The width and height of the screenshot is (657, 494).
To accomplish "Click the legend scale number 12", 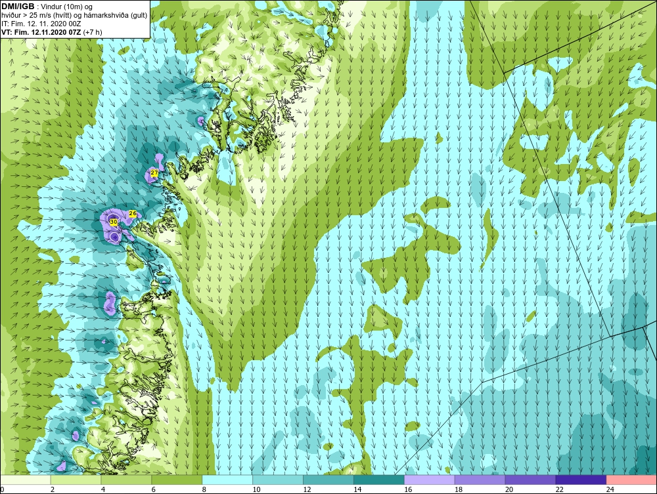I will tap(307, 489).
